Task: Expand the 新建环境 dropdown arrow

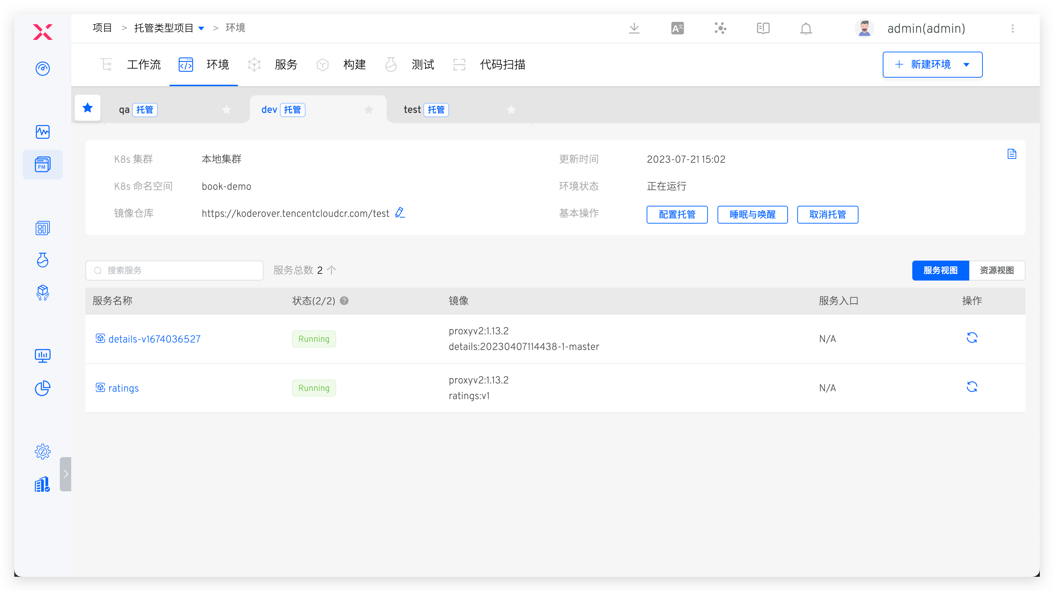Action: [x=966, y=65]
